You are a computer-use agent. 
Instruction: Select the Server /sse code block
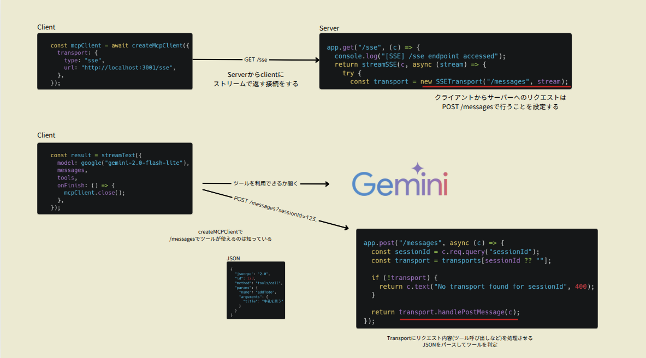[x=445, y=64]
